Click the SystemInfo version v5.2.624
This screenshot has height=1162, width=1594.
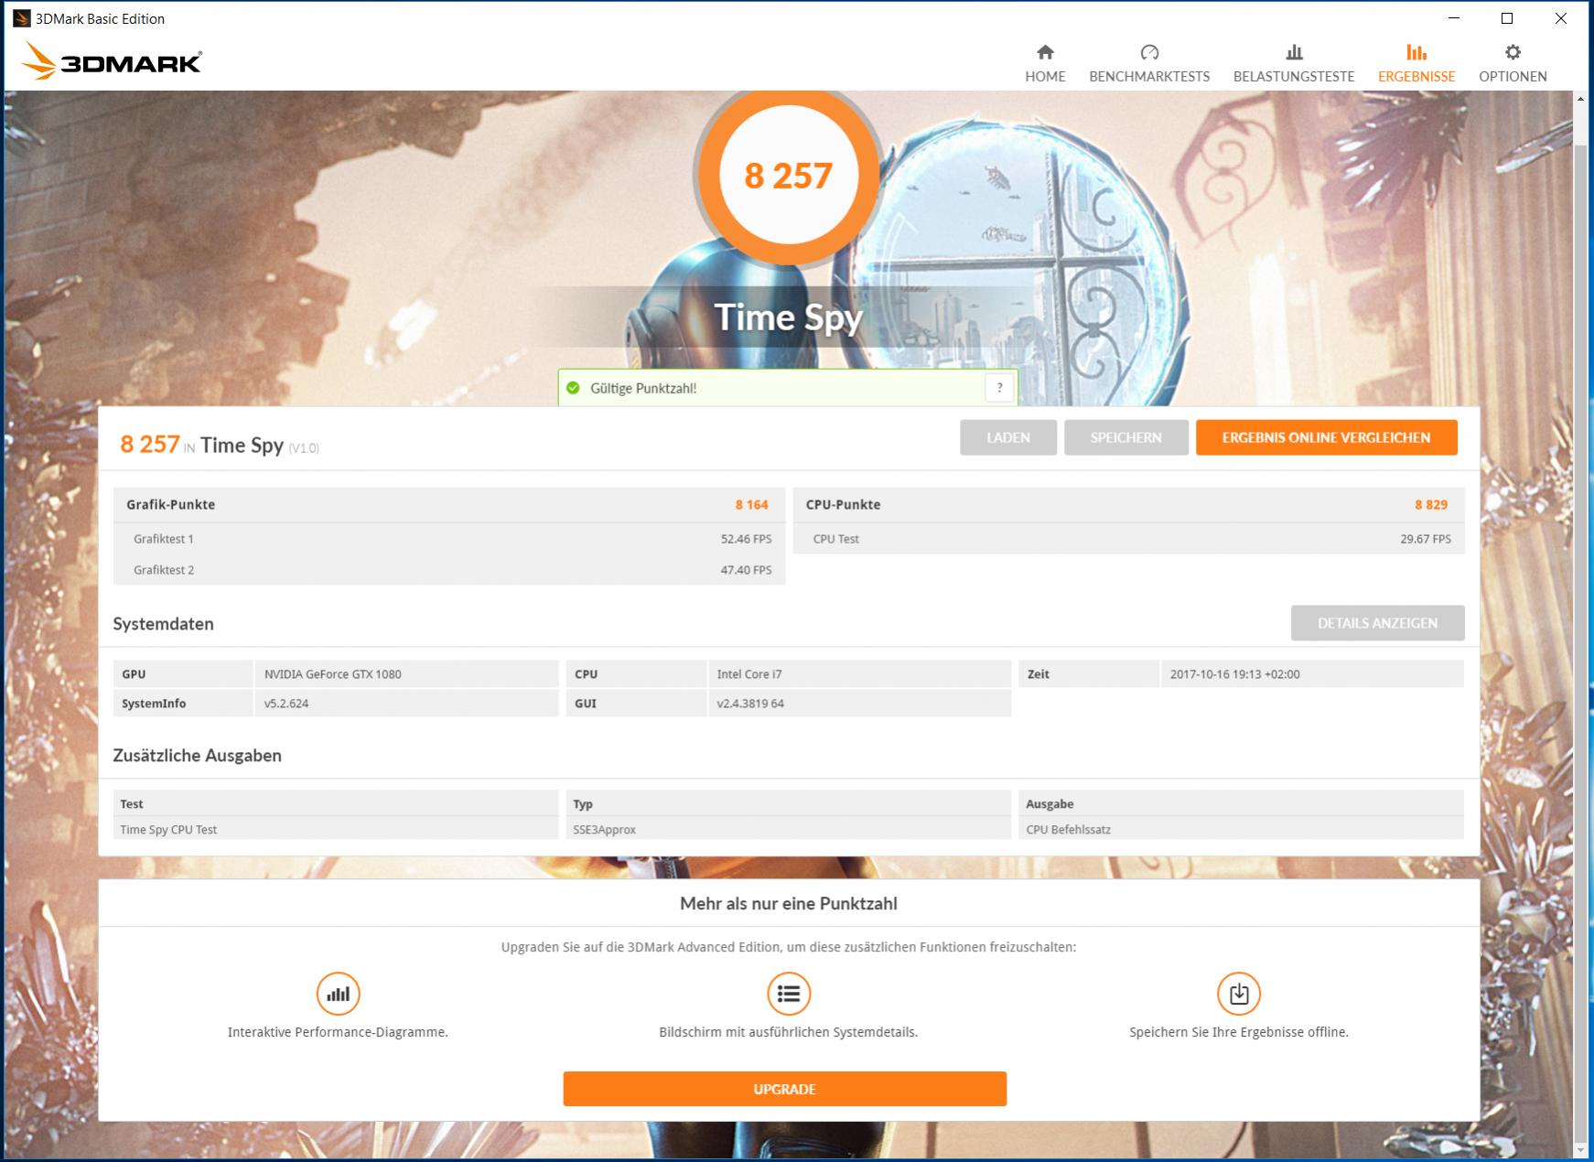(x=286, y=704)
